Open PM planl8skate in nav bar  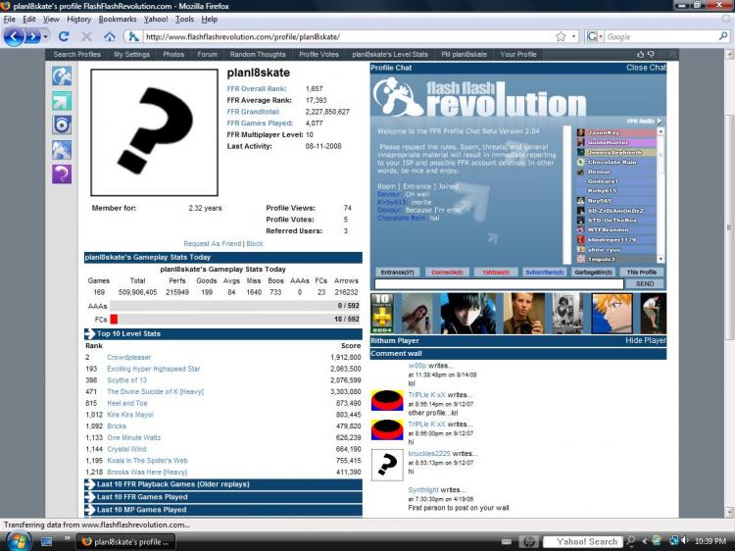464,54
